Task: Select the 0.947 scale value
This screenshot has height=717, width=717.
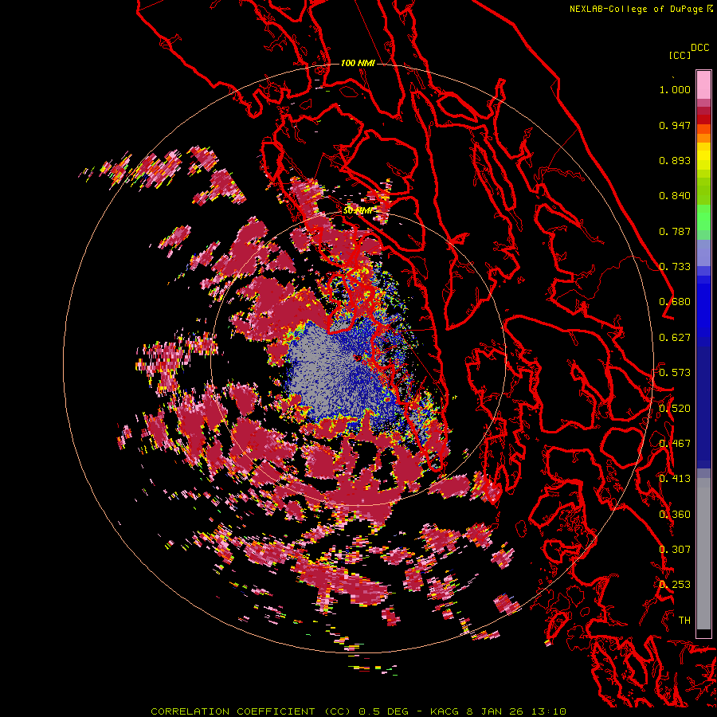Action: [675, 125]
